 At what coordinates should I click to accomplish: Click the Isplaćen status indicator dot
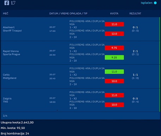pos(155,3)
